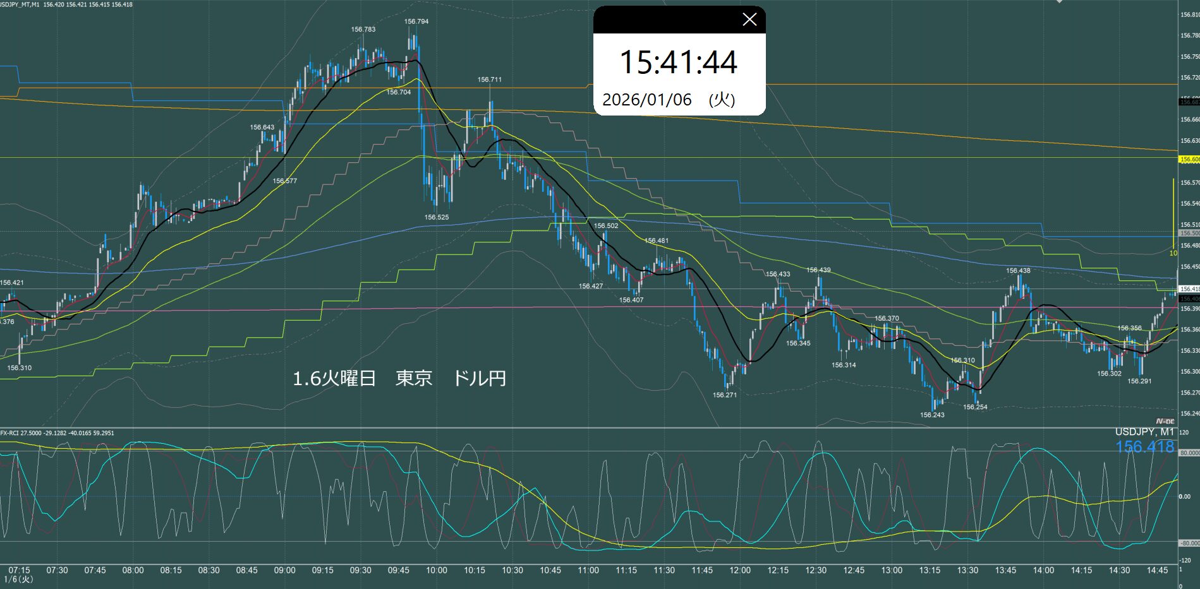1200x589 pixels.
Task: Click the white 156.418 current price tag
Action: point(1189,289)
